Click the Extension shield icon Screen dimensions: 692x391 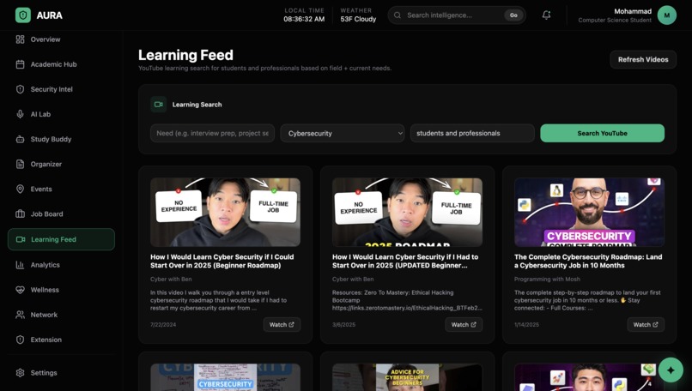[x=20, y=340]
